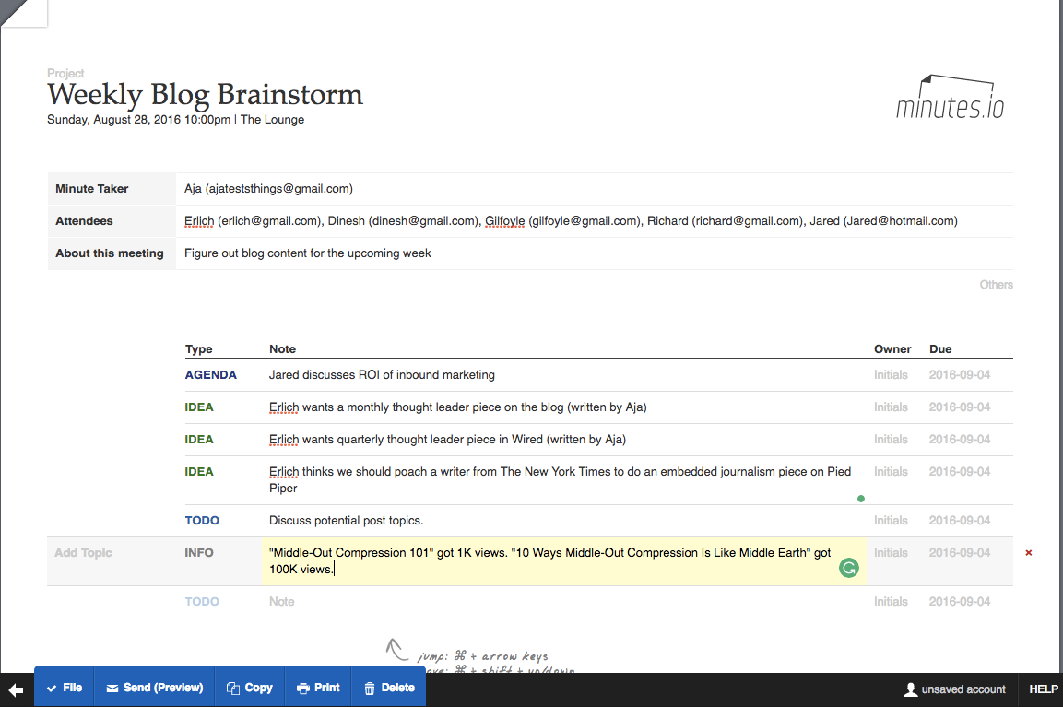Click the red x to remove INFO row

(x=1029, y=553)
